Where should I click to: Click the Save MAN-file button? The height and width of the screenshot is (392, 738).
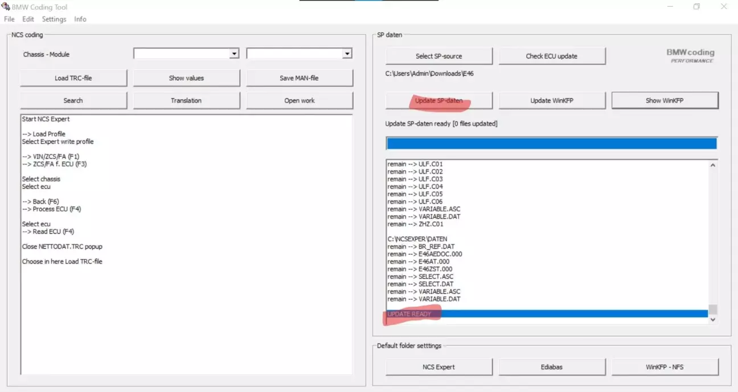click(300, 78)
